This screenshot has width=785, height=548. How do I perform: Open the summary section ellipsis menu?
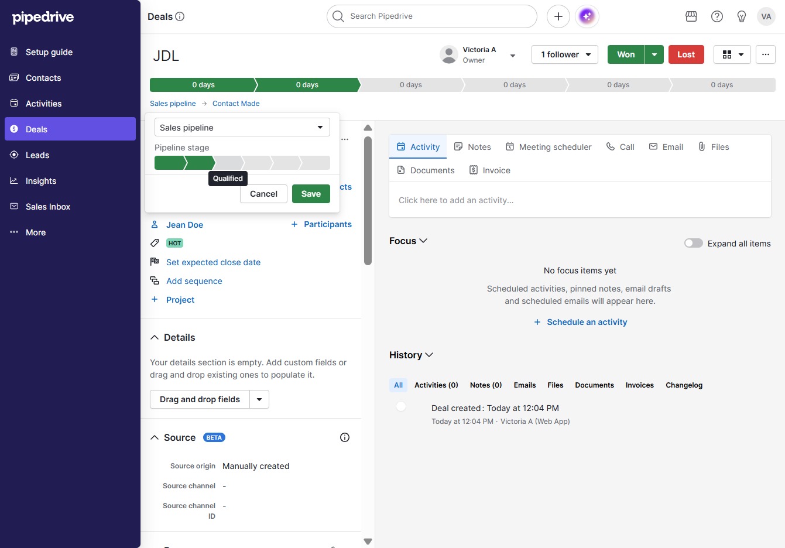[x=345, y=139]
